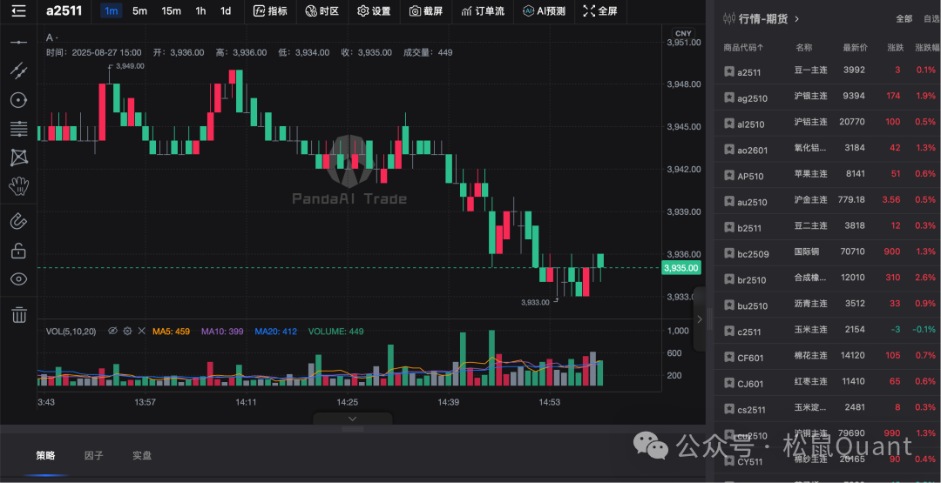
Task: Select the 1h timeframe
Action: (x=200, y=10)
